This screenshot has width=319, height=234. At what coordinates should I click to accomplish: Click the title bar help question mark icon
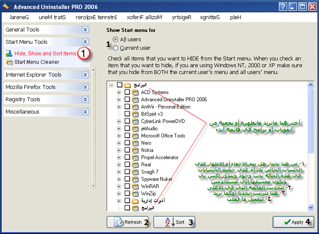click(x=283, y=7)
